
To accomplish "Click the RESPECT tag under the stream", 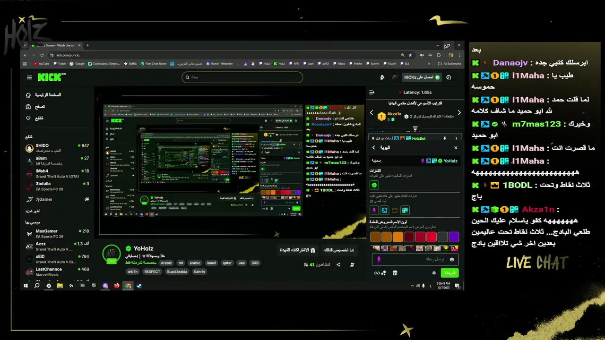I will tap(152, 272).
